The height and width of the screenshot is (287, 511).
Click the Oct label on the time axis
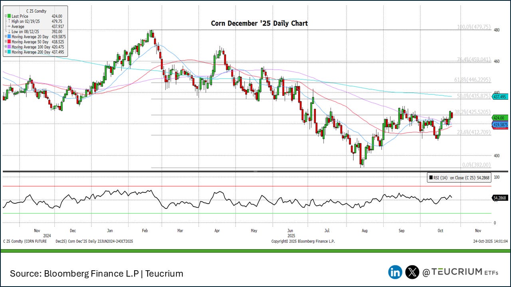pos(441,231)
